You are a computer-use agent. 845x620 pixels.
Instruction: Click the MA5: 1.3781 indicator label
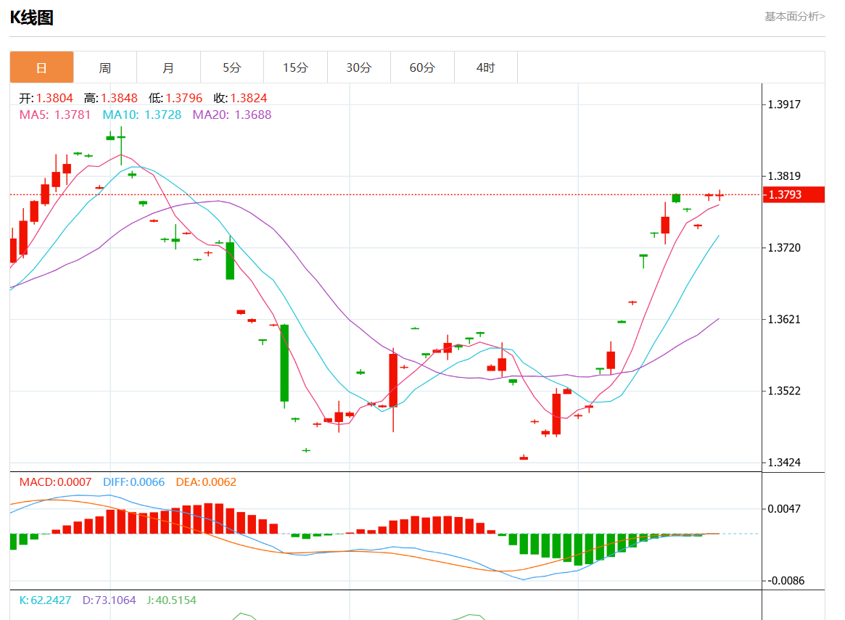(55, 115)
